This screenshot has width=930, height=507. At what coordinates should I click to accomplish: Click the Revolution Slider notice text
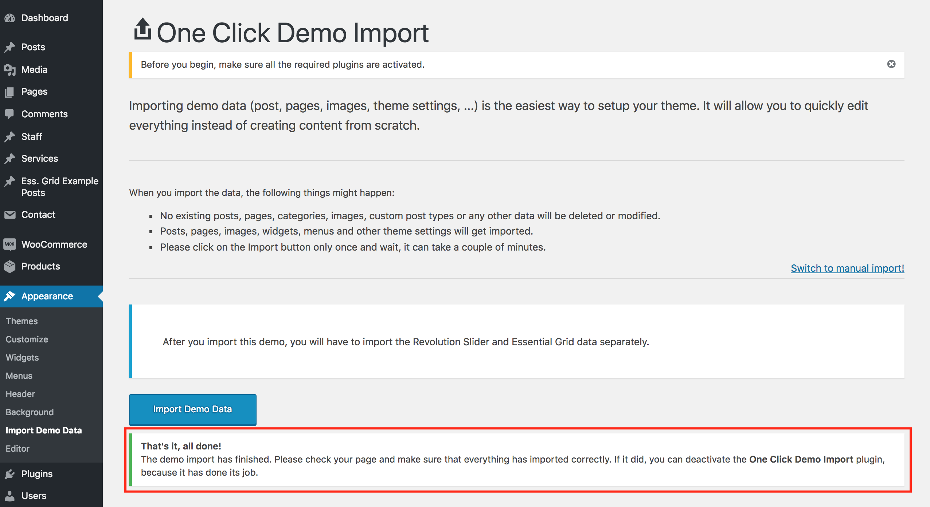406,342
